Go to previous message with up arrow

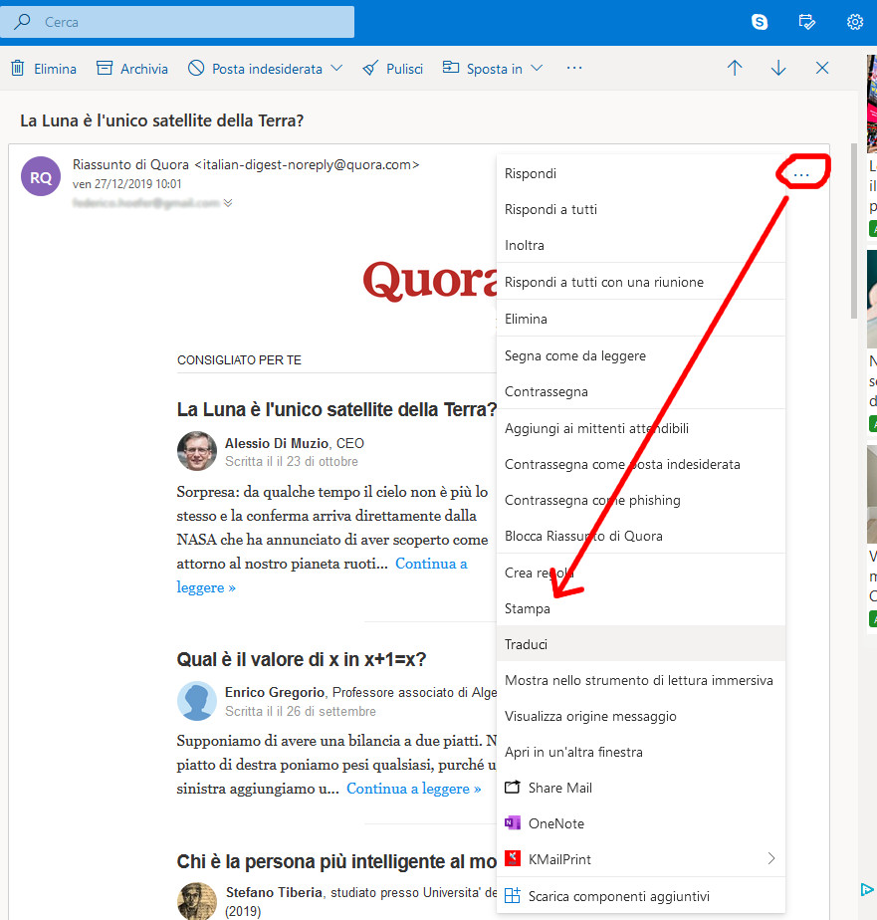735,69
